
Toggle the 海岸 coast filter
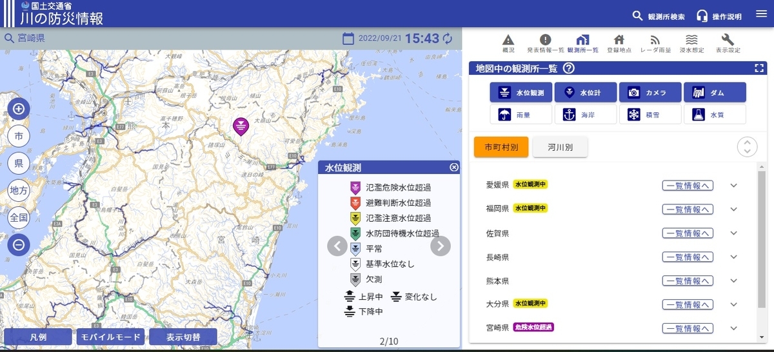[x=585, y=115]
